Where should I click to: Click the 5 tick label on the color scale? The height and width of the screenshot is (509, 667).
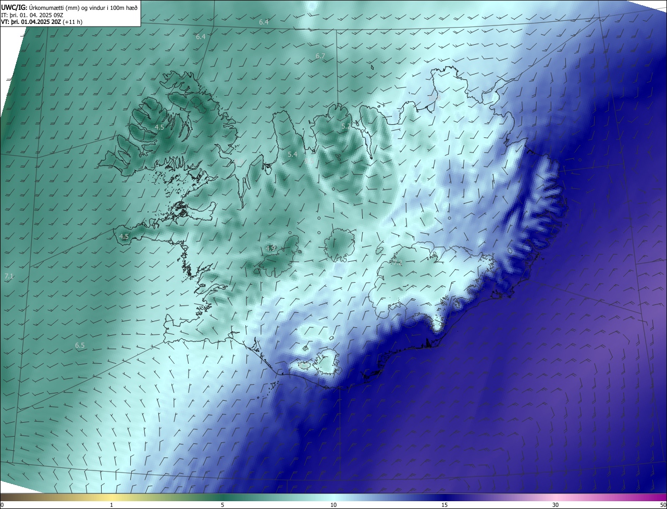(223, 505)
